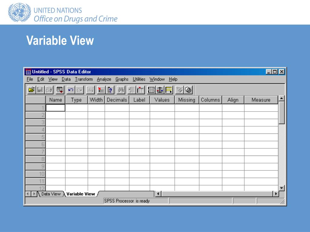
Task: Click the Print toolbar icon
Action: point(49,90)
